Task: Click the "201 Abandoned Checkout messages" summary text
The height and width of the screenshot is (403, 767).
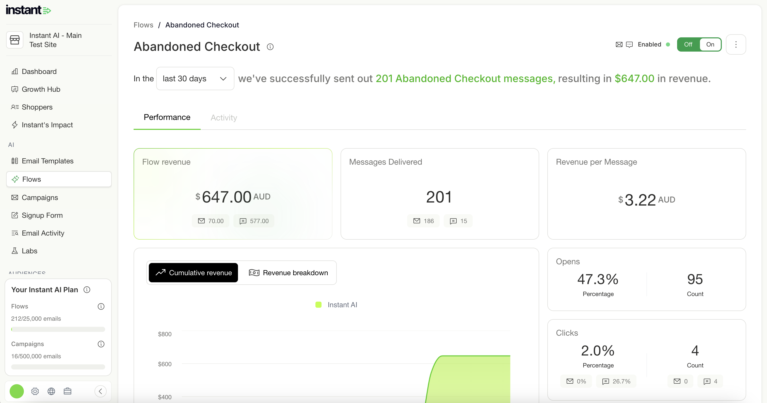Action: 466,79
